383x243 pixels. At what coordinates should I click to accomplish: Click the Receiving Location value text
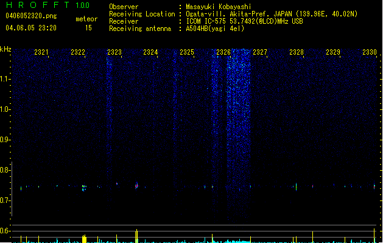point(272,14)
